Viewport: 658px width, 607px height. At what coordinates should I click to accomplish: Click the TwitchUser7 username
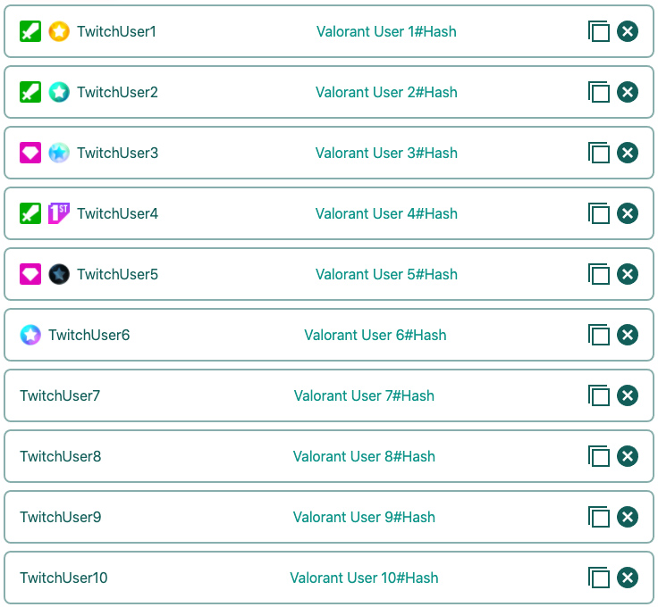pyautogui.click(x=60, y=395)
